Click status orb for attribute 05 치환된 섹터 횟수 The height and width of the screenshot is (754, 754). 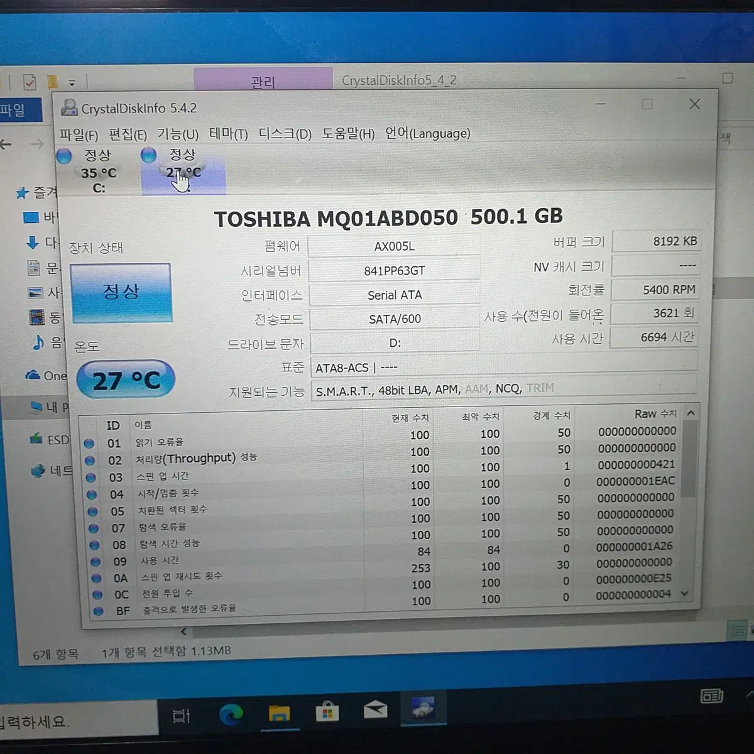[x=92, y=511]
